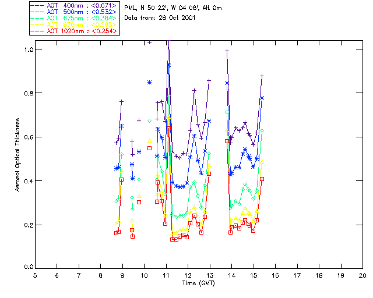Screen dimensions: 373x298
Task: Click the last yellow triangle marker near 0.49
Action: [262, 162]
